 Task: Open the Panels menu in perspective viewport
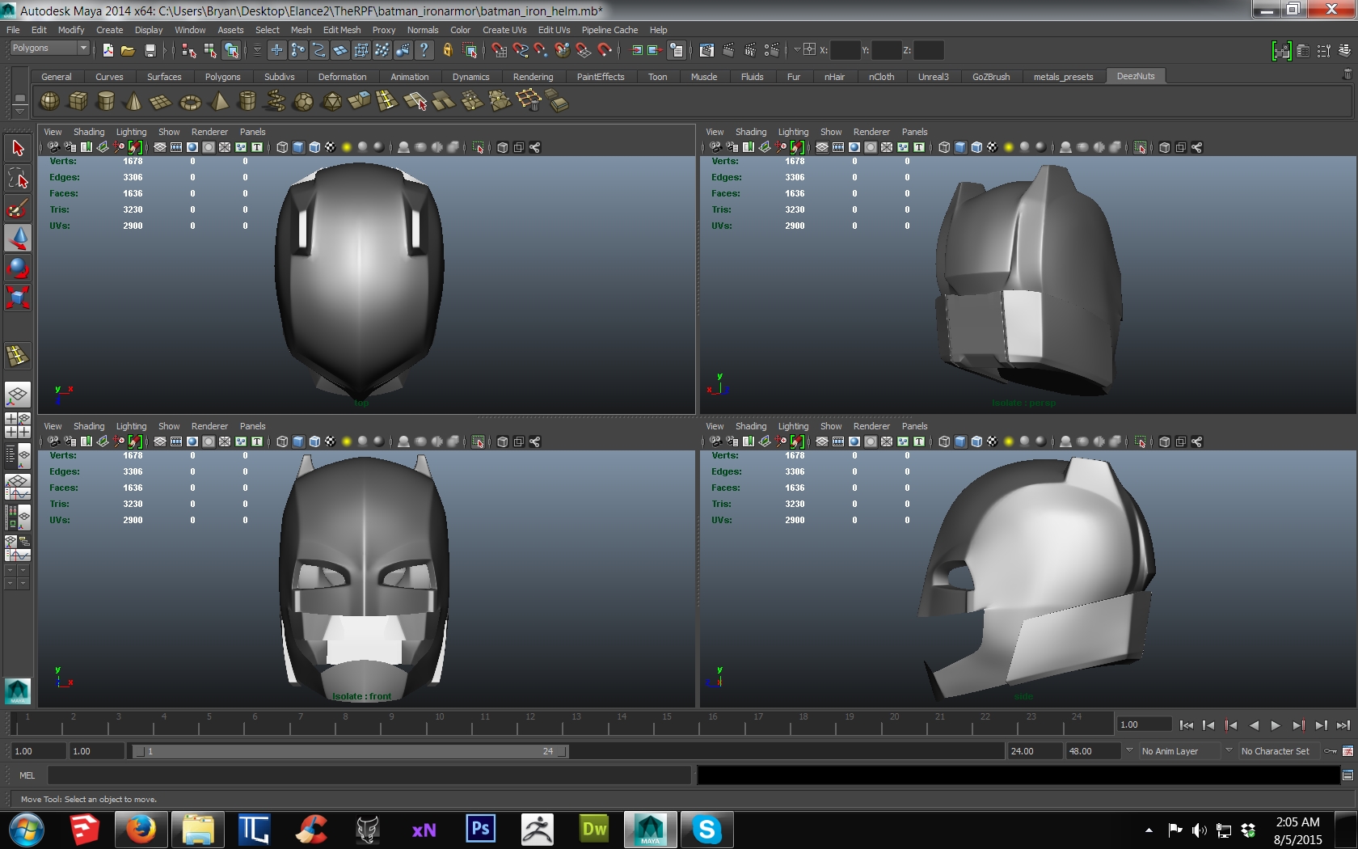click(x=914, y=132)
